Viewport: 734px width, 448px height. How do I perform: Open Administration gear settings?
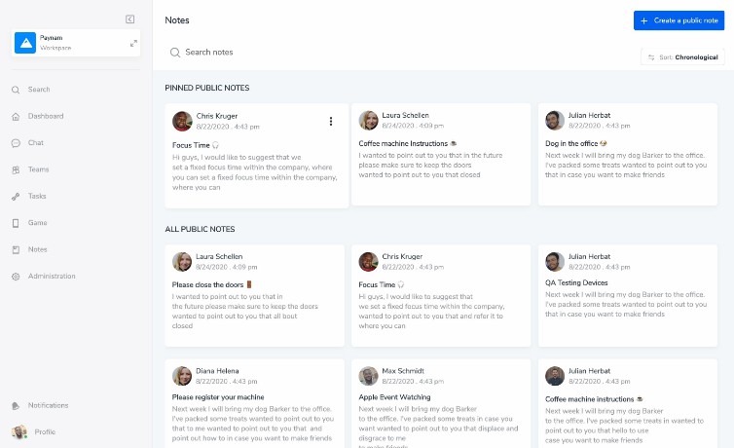[x=16, y=277]
